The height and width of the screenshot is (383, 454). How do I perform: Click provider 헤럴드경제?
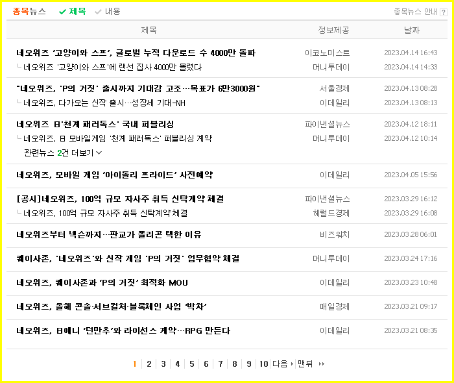click(331, 213)
